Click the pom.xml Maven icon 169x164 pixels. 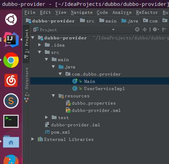(47, 132)
